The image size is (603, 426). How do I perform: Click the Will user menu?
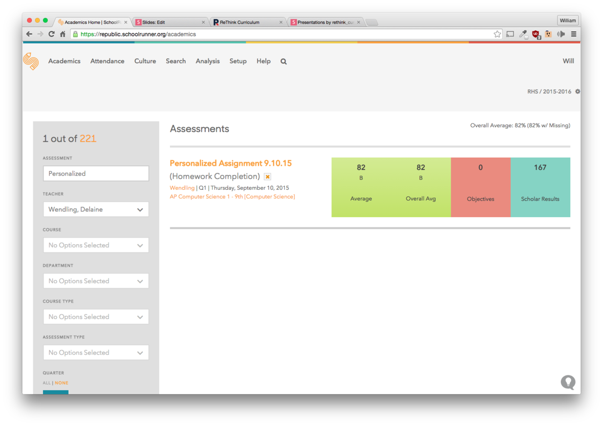[568, 61]
